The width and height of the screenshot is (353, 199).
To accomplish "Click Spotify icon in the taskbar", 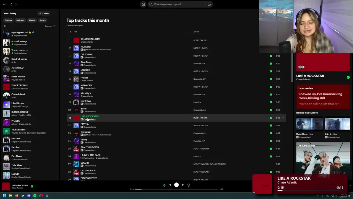I will click(35, 196).
